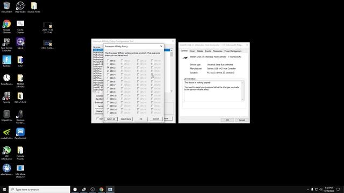Check the CPU 8 checkbox
Screen dimensions: 344x193
pyautogui.click(x=108, y=88)
